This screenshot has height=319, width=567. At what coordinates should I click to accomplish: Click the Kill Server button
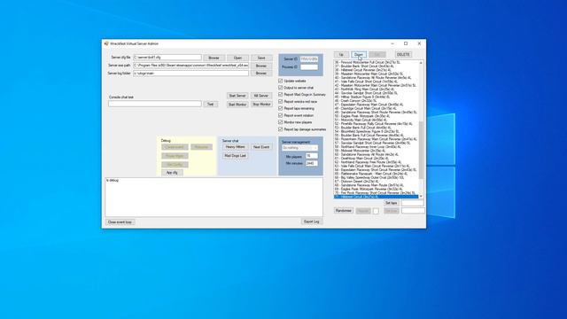click(261, 96)
